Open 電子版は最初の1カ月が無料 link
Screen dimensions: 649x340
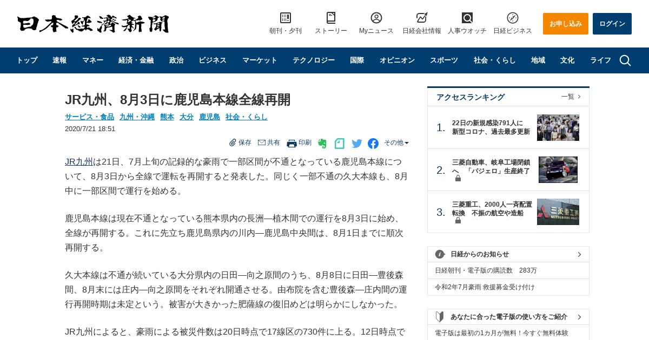[501, 333]
